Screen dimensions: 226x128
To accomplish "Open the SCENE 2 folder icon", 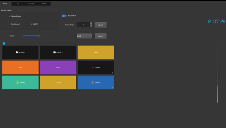I will pos(54,52).
